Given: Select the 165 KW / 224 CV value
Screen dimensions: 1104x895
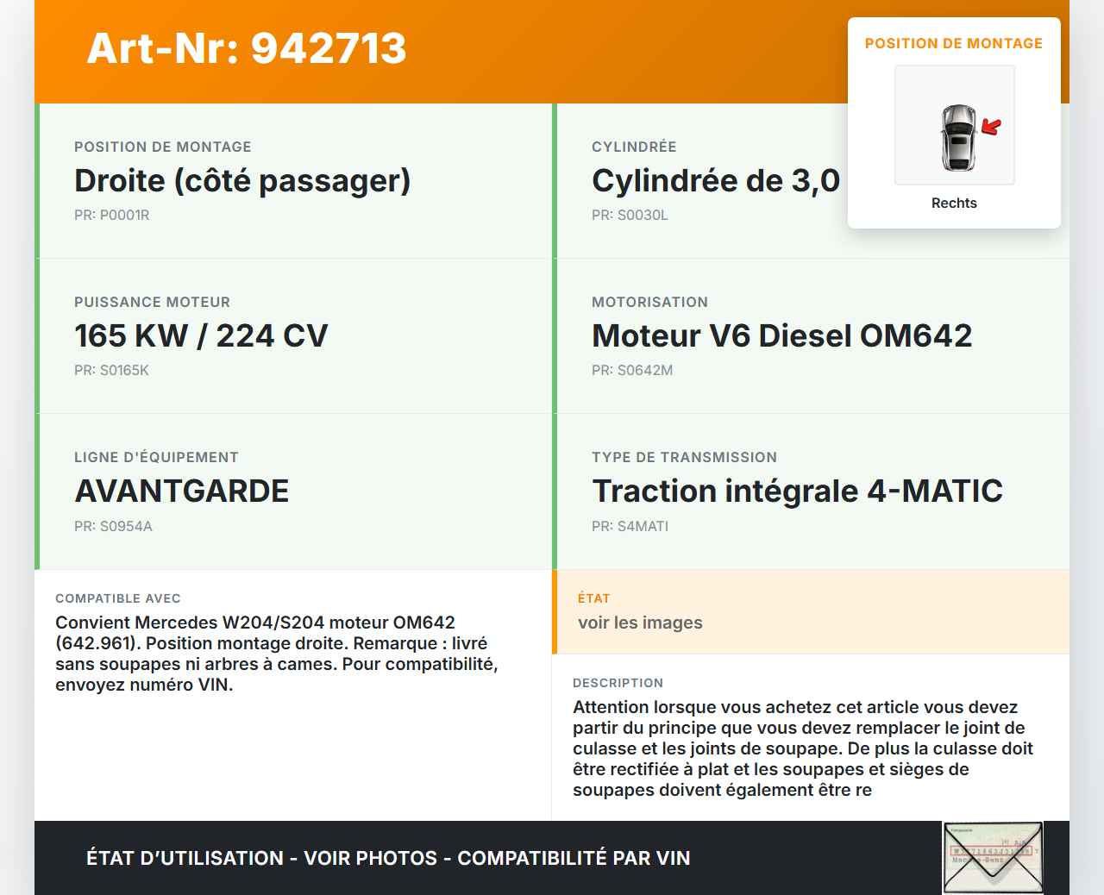Looking at the screenshot, I should coord(201,336).
